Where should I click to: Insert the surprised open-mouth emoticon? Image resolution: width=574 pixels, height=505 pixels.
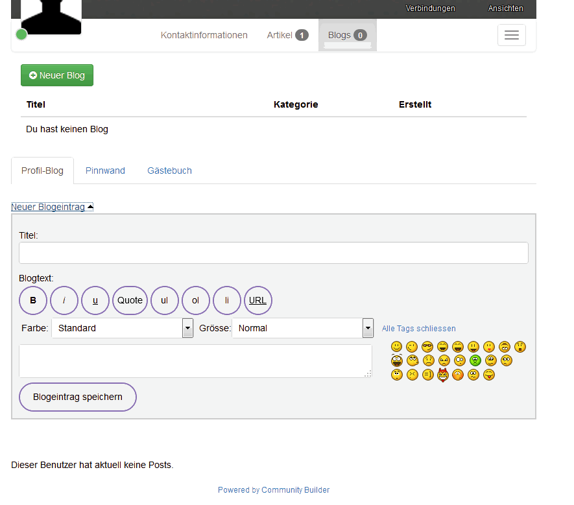pos(520,347)
